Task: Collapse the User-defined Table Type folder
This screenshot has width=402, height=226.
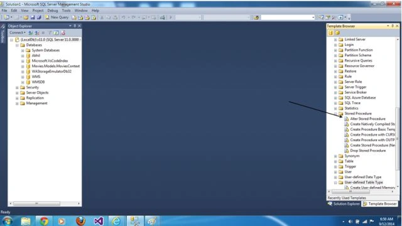Action: 335,183
